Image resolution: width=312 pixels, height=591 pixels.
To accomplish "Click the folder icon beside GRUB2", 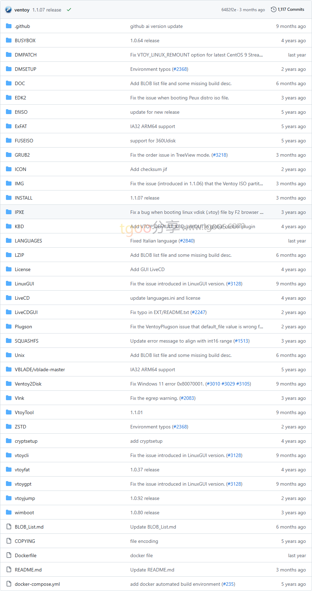I will click(9, 155).
